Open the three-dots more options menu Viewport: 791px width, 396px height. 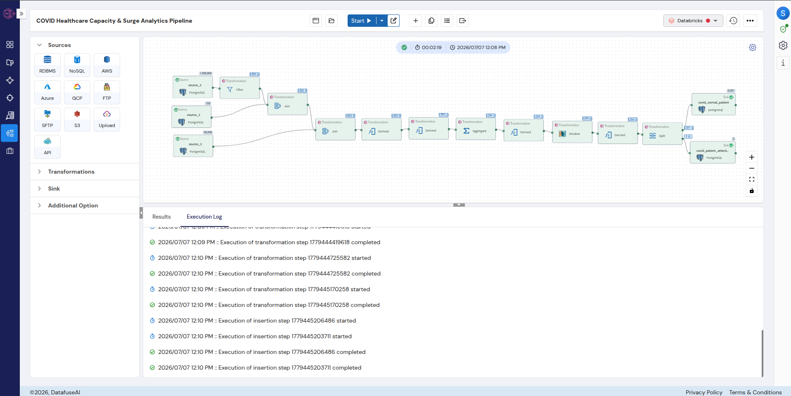750,21
